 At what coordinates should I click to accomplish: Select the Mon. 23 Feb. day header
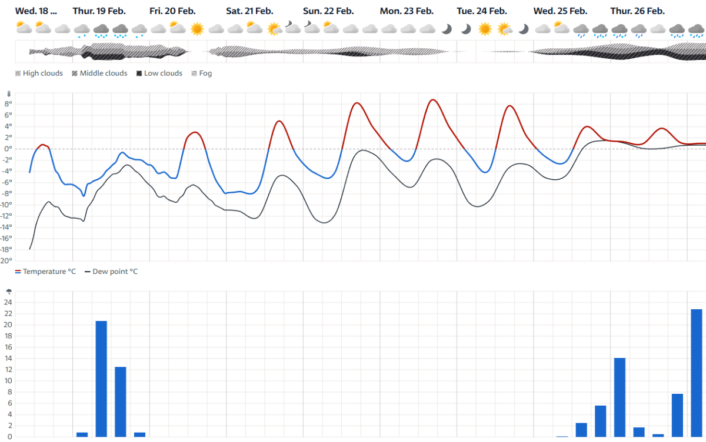[x=407, y=11]
